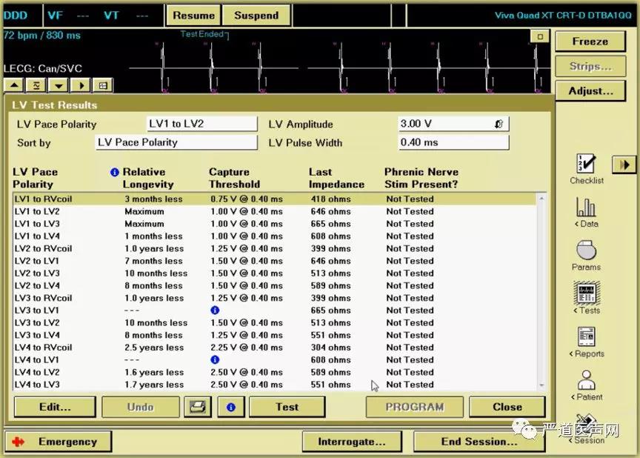Viewport: 640px width, 458px height.
Task: Select the LV2 to LV4 row
Action: tap(275, 286)
